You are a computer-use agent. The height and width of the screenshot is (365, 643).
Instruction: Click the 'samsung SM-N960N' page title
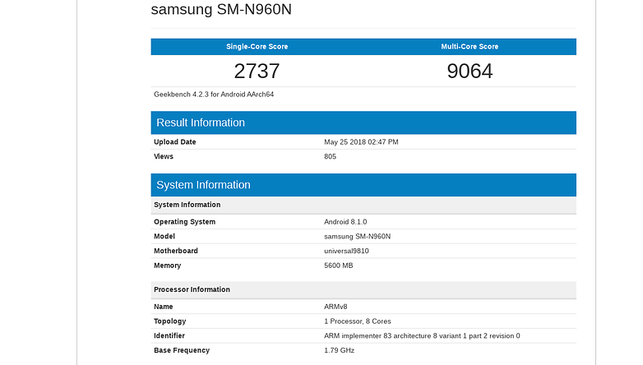click(221, 9)
